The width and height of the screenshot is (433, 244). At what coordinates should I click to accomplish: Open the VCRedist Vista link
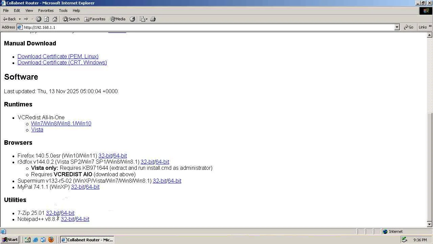[37, 129]
